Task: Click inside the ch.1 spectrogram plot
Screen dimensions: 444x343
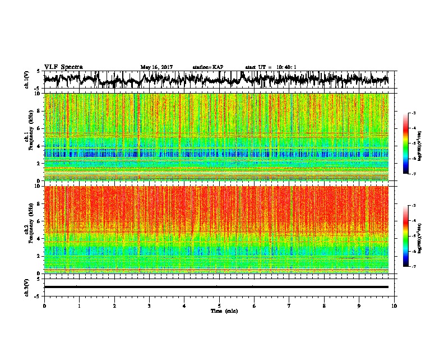Action: point(216,137)
